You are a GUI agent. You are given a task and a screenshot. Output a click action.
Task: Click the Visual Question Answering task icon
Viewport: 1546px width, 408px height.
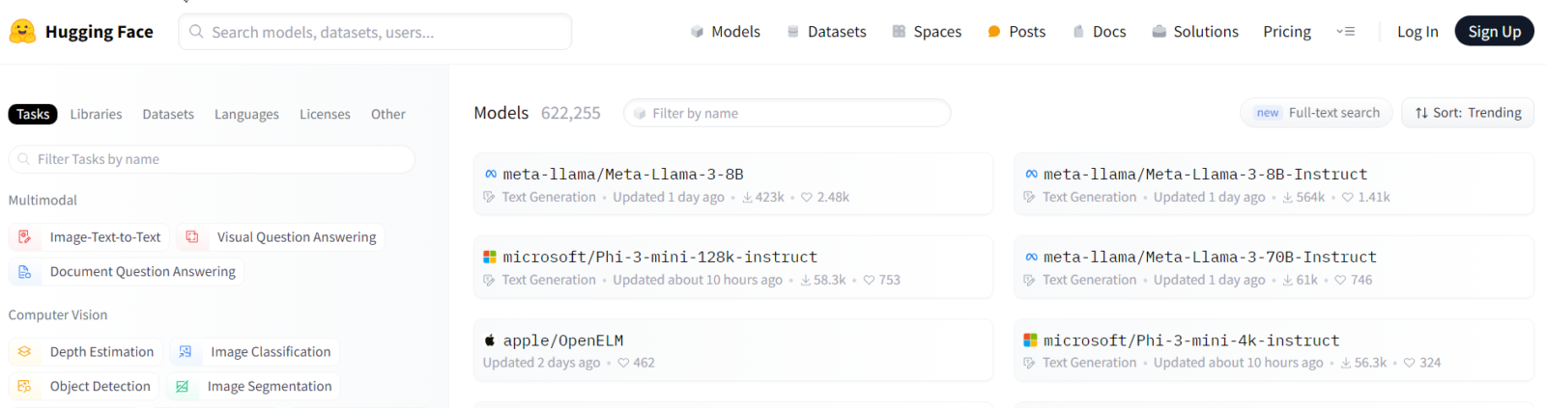(x=192, y=237)
